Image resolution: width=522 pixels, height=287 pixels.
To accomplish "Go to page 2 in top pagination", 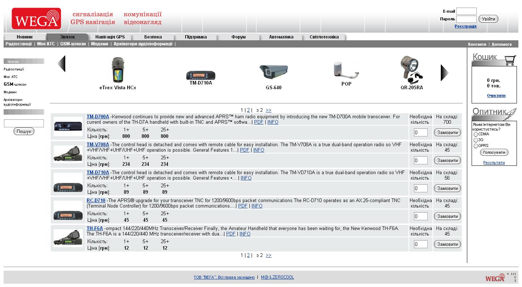I will coord(248,110).
